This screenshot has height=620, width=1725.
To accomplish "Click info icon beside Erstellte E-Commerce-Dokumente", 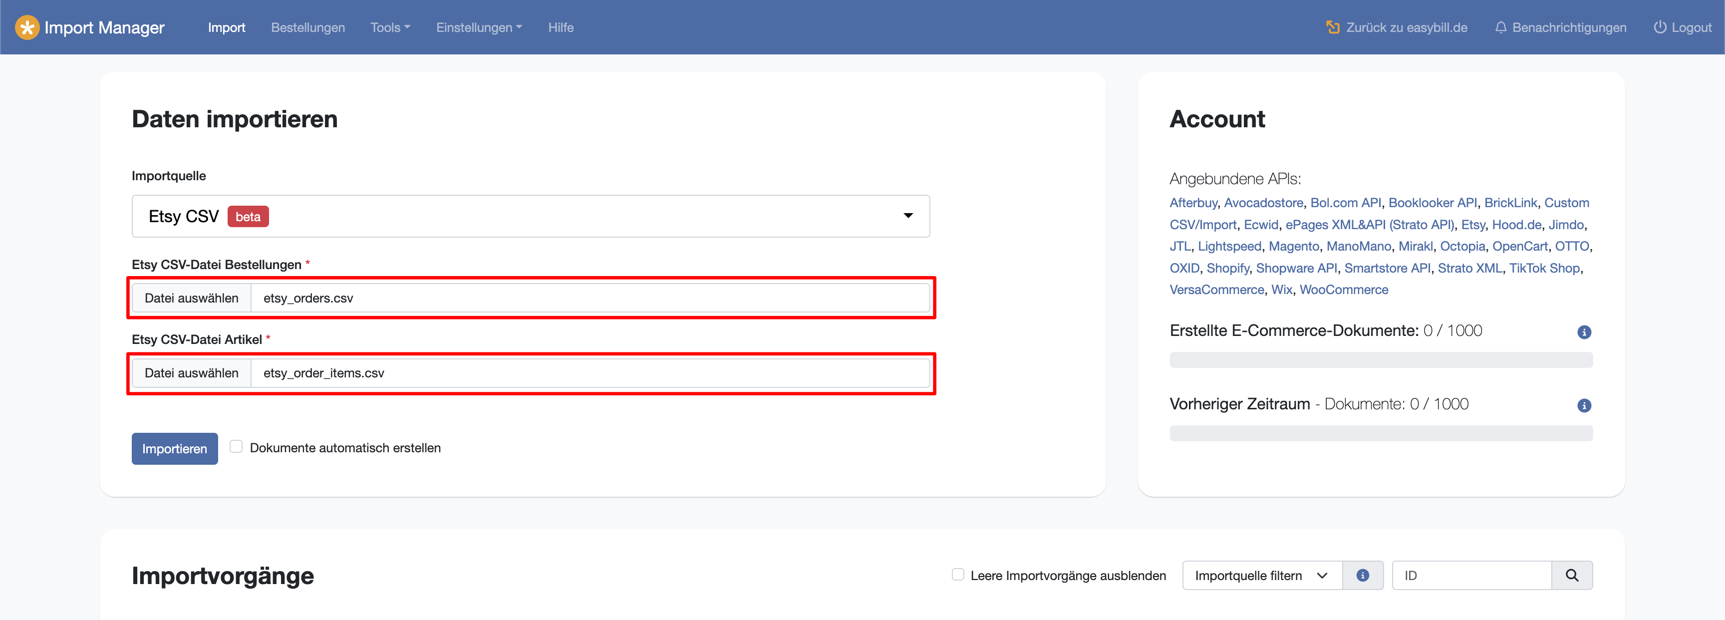I will coord(1584,332).
